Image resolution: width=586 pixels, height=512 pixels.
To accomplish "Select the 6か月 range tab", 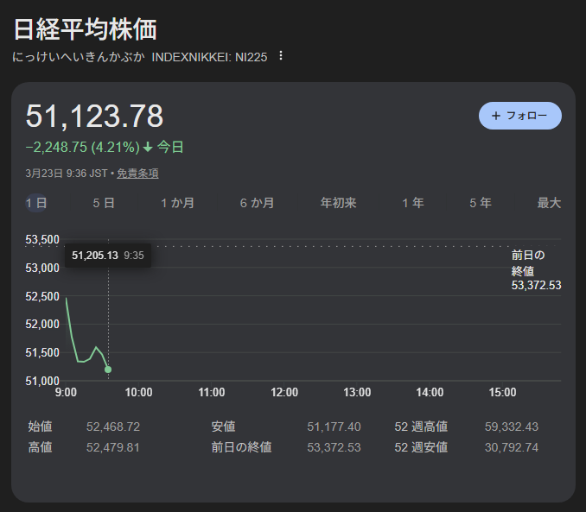I will [x=257, y=204].
